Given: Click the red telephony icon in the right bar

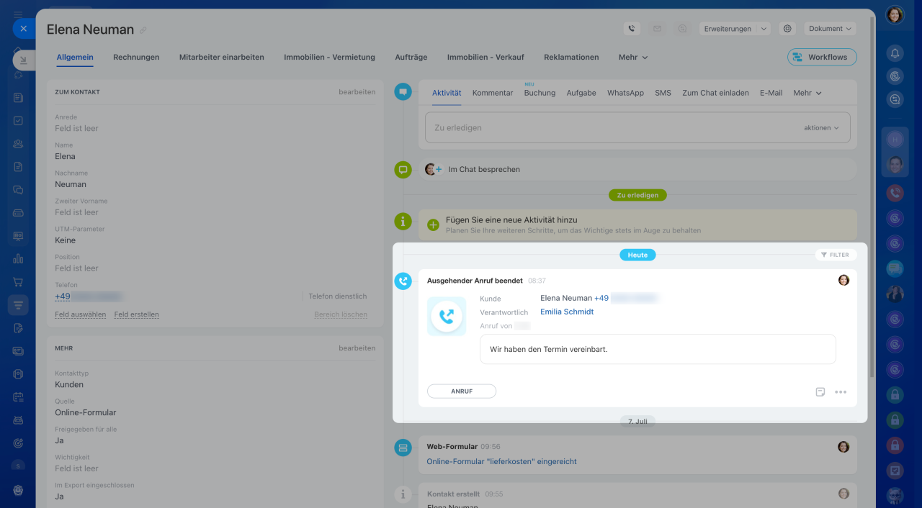Looking at the screenshot, I should 895,193.
